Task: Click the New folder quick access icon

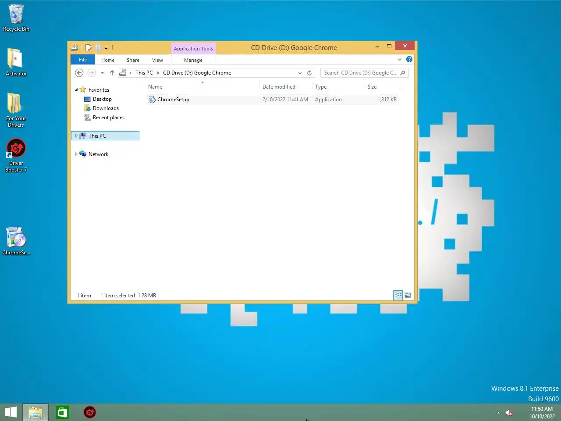Action: click(98, 48)
